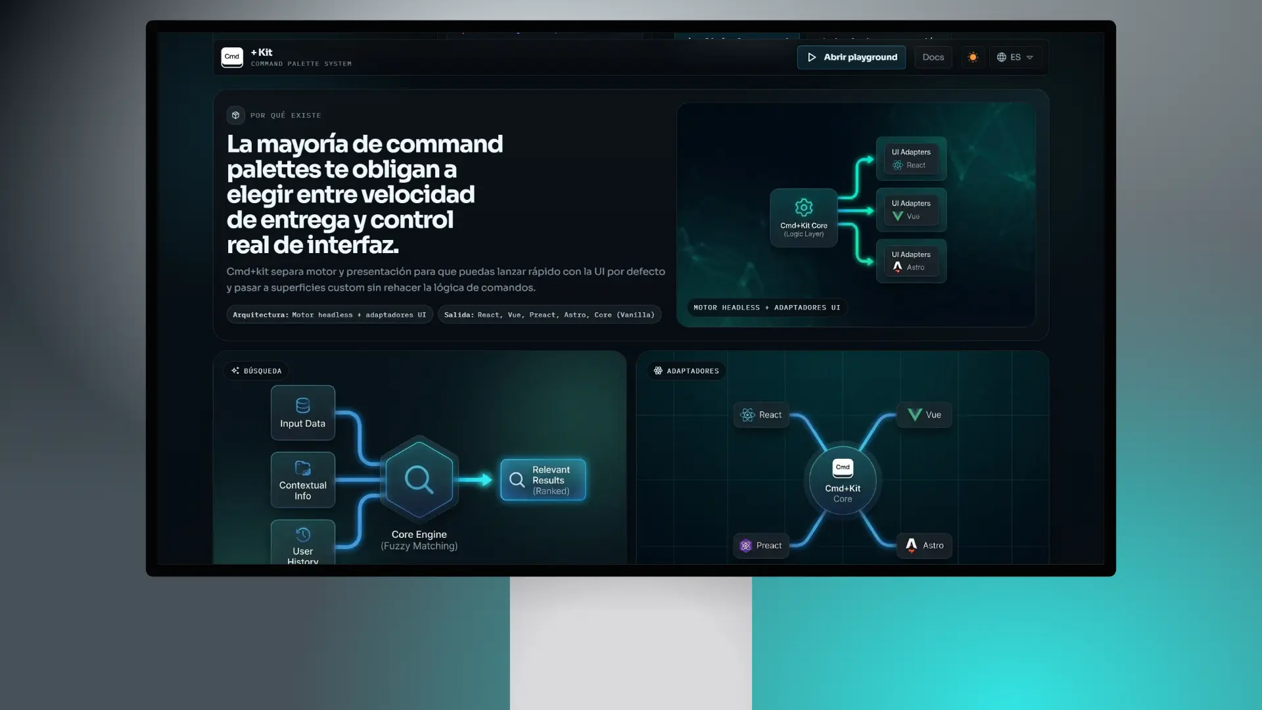Click the Vue icon in UI Adapters card
Image resolution: width=1262 pixels, height=710 pixels.
click(x=898, y=216)
